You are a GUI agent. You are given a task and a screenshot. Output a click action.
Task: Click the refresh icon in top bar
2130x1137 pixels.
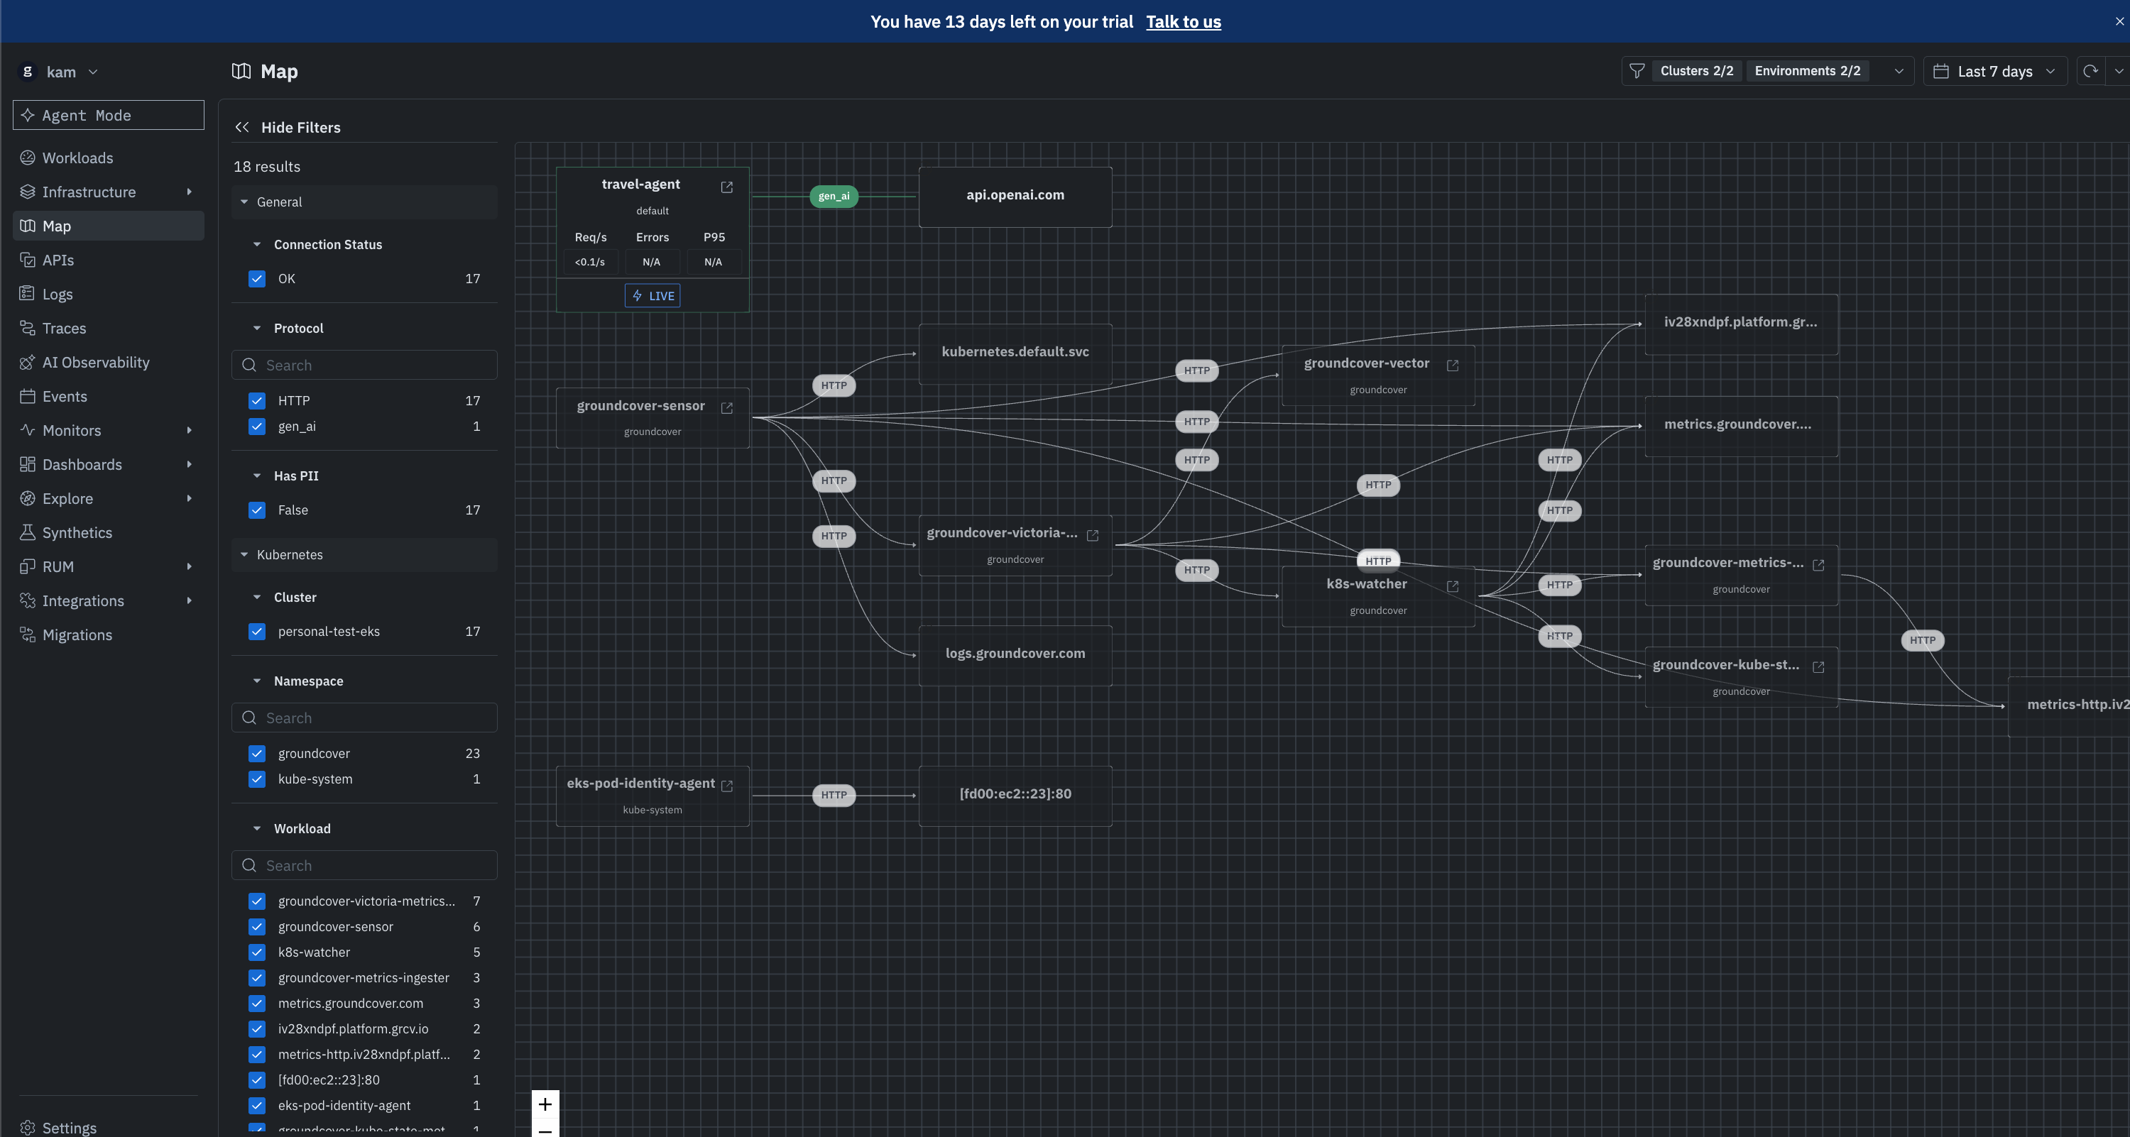pyautogui.click(x=2091, y=71)
